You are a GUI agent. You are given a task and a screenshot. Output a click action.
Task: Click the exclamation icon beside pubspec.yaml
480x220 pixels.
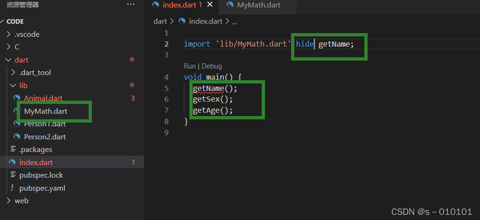point(12,187)
